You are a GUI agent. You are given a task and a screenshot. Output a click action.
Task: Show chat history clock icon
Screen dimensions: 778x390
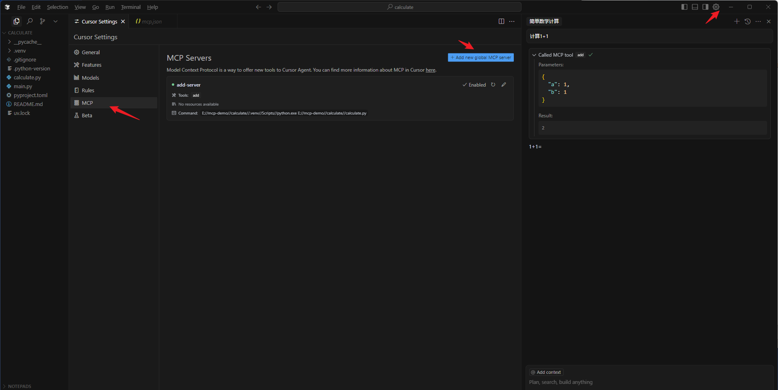pos(748,21)
